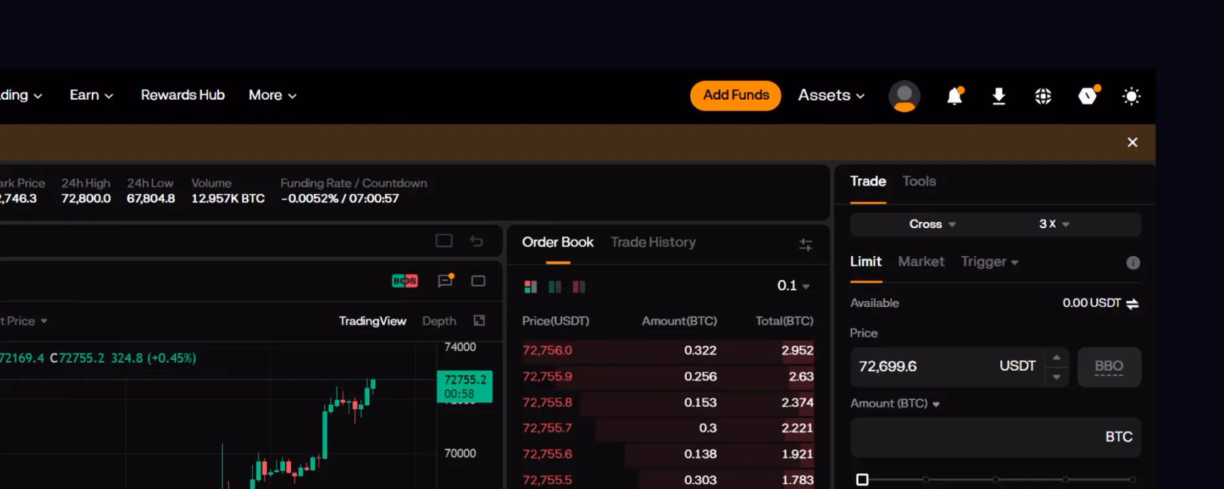The width and height of the screenshot is (1224, 489).
Task: Click the undo arrow icon
Action: click(477, 240)
